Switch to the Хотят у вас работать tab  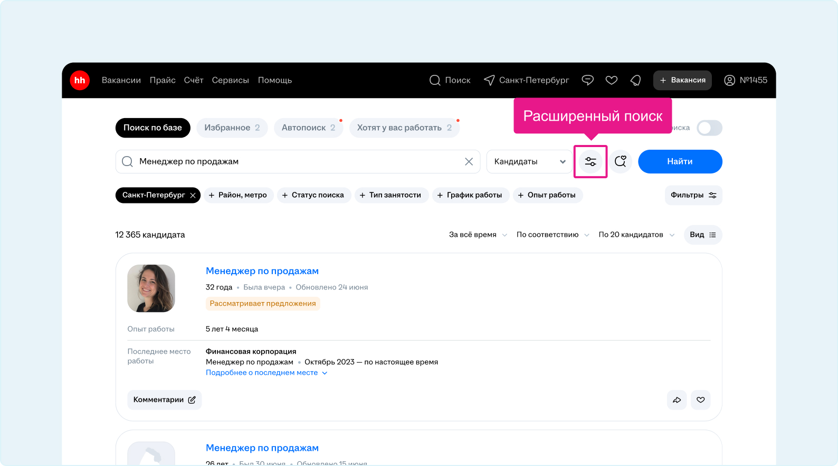pyautogui.click(x=404, y=128)
